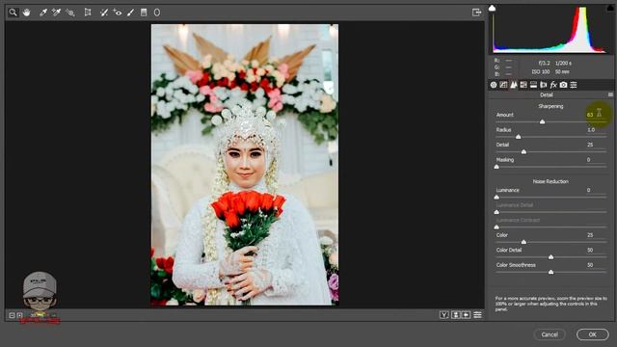Click the Radius slider handle
The width and height of the screenshot is (617, 347).
[x=519, y=137]
